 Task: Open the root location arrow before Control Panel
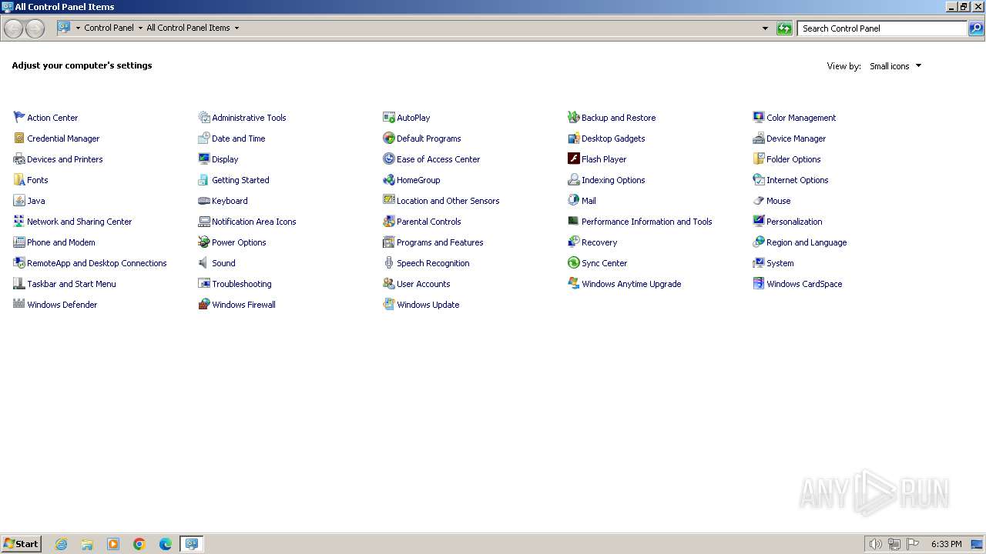78,28
